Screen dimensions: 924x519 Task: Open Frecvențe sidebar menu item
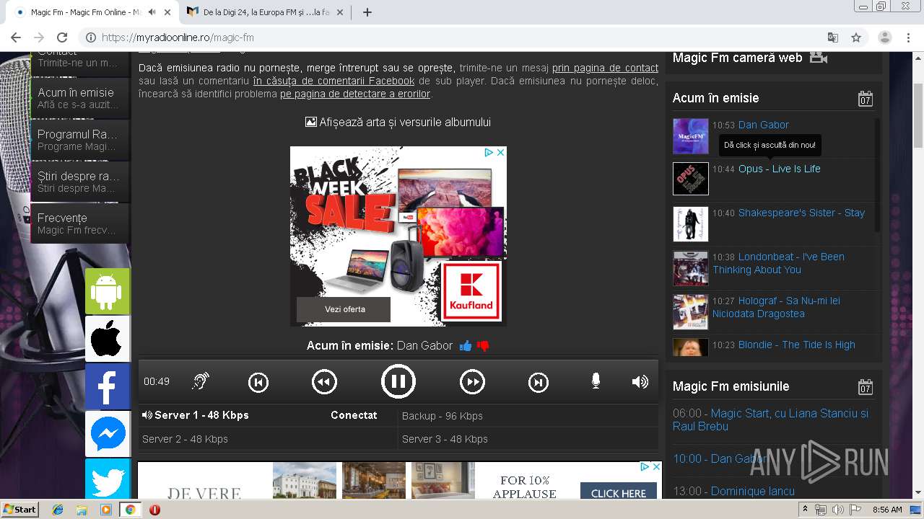click(x=80, y=223)
